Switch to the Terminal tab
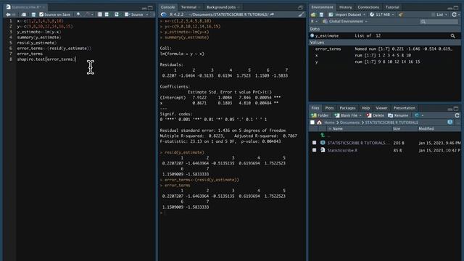The image size is (464, 261). 188,7
